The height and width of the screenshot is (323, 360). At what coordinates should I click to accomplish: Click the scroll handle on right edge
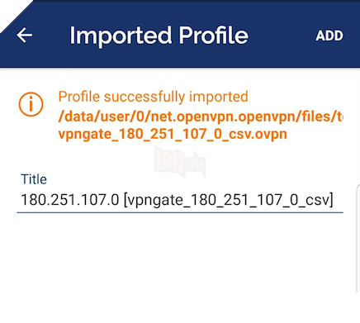[x=358, y=240]
